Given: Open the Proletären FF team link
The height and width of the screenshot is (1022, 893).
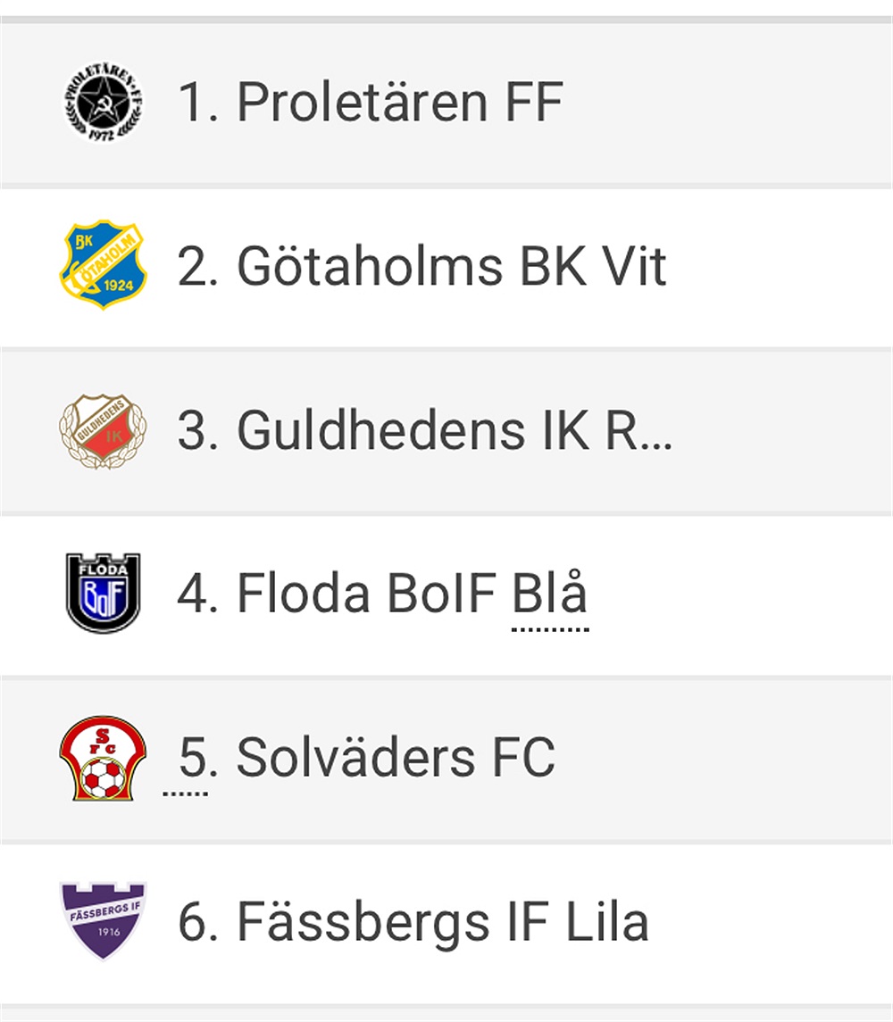Looking at the screenshot, I should point(370,103).
